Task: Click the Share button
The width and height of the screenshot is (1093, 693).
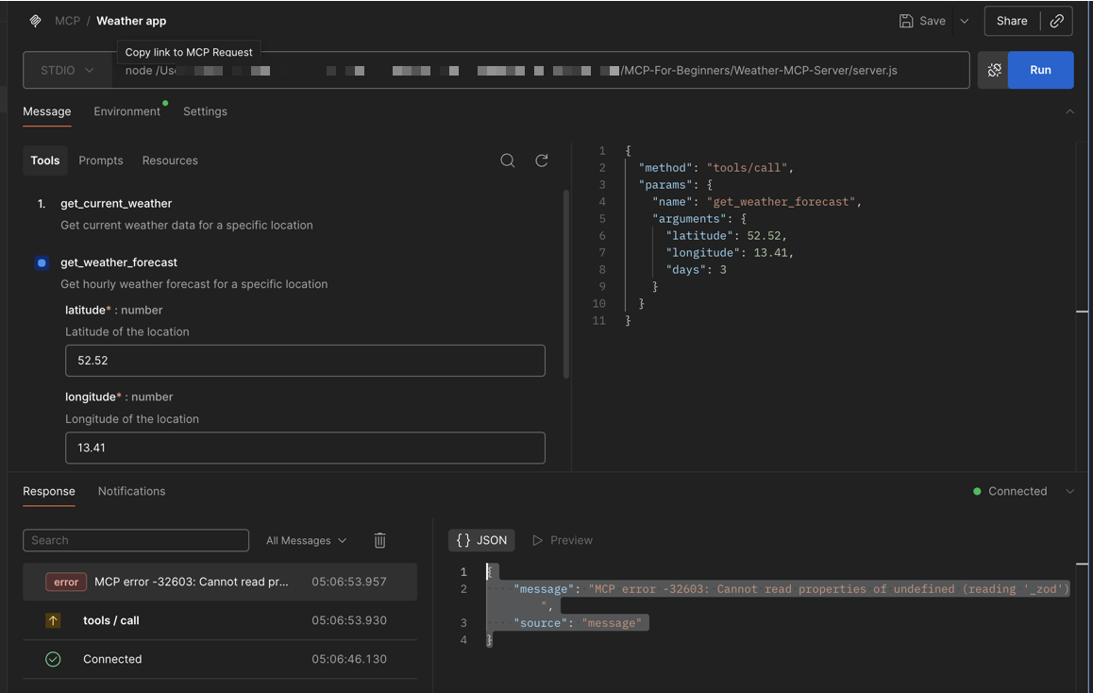Action: click(1012, 21)
